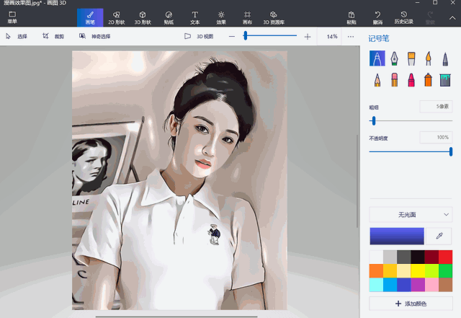This screenshot has height=318, width=461.
Task: Select the Spray can tool
Action: [429, 79]
